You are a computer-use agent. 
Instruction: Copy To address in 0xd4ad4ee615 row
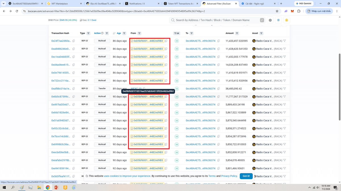pos(219,65)
